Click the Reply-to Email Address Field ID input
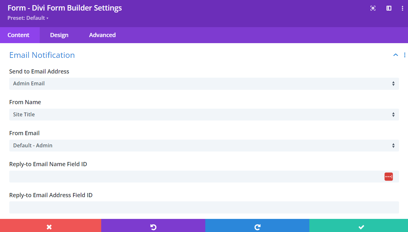 click(x=204, y=207)
